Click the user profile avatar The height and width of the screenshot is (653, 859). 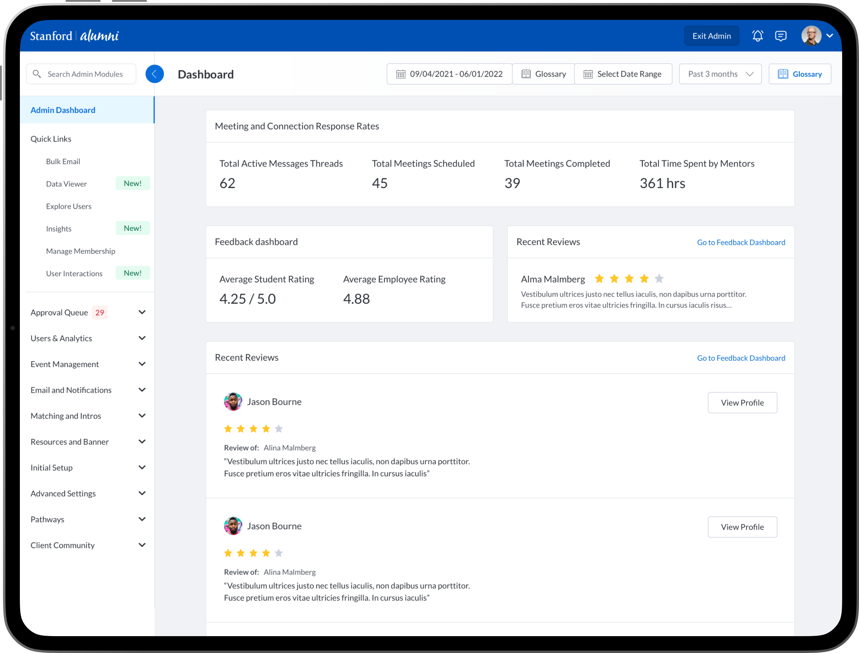point(811,36)
